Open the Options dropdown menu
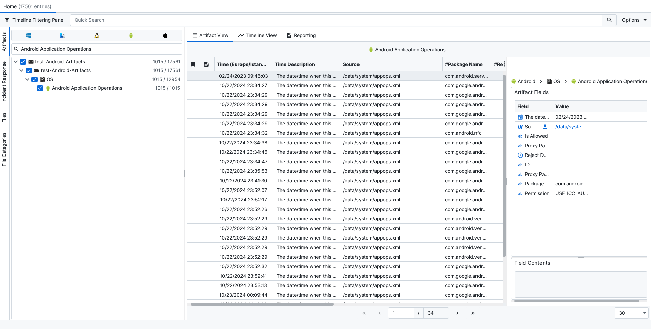The image size is (651, 329). tap(634, 20)
